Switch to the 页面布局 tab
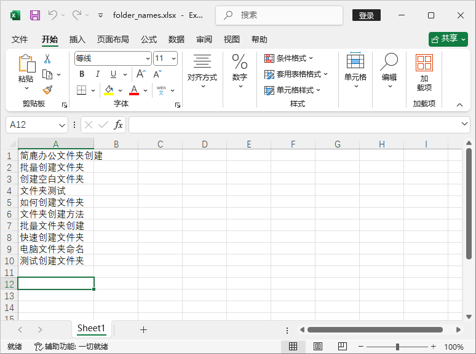 pos(113,39)
